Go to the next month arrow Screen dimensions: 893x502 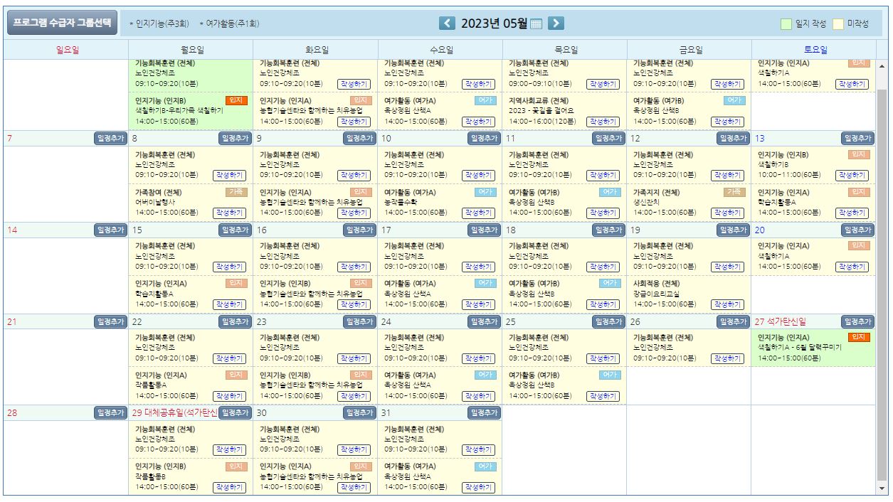(556, 23)
